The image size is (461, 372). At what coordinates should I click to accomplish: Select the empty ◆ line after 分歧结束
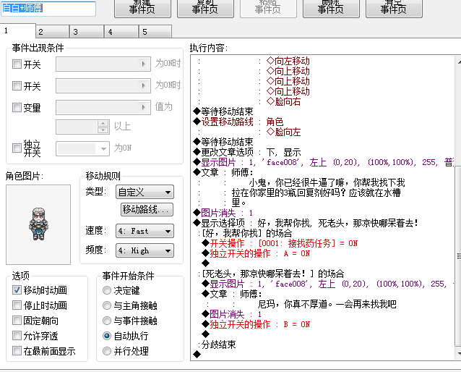(197, 355)
